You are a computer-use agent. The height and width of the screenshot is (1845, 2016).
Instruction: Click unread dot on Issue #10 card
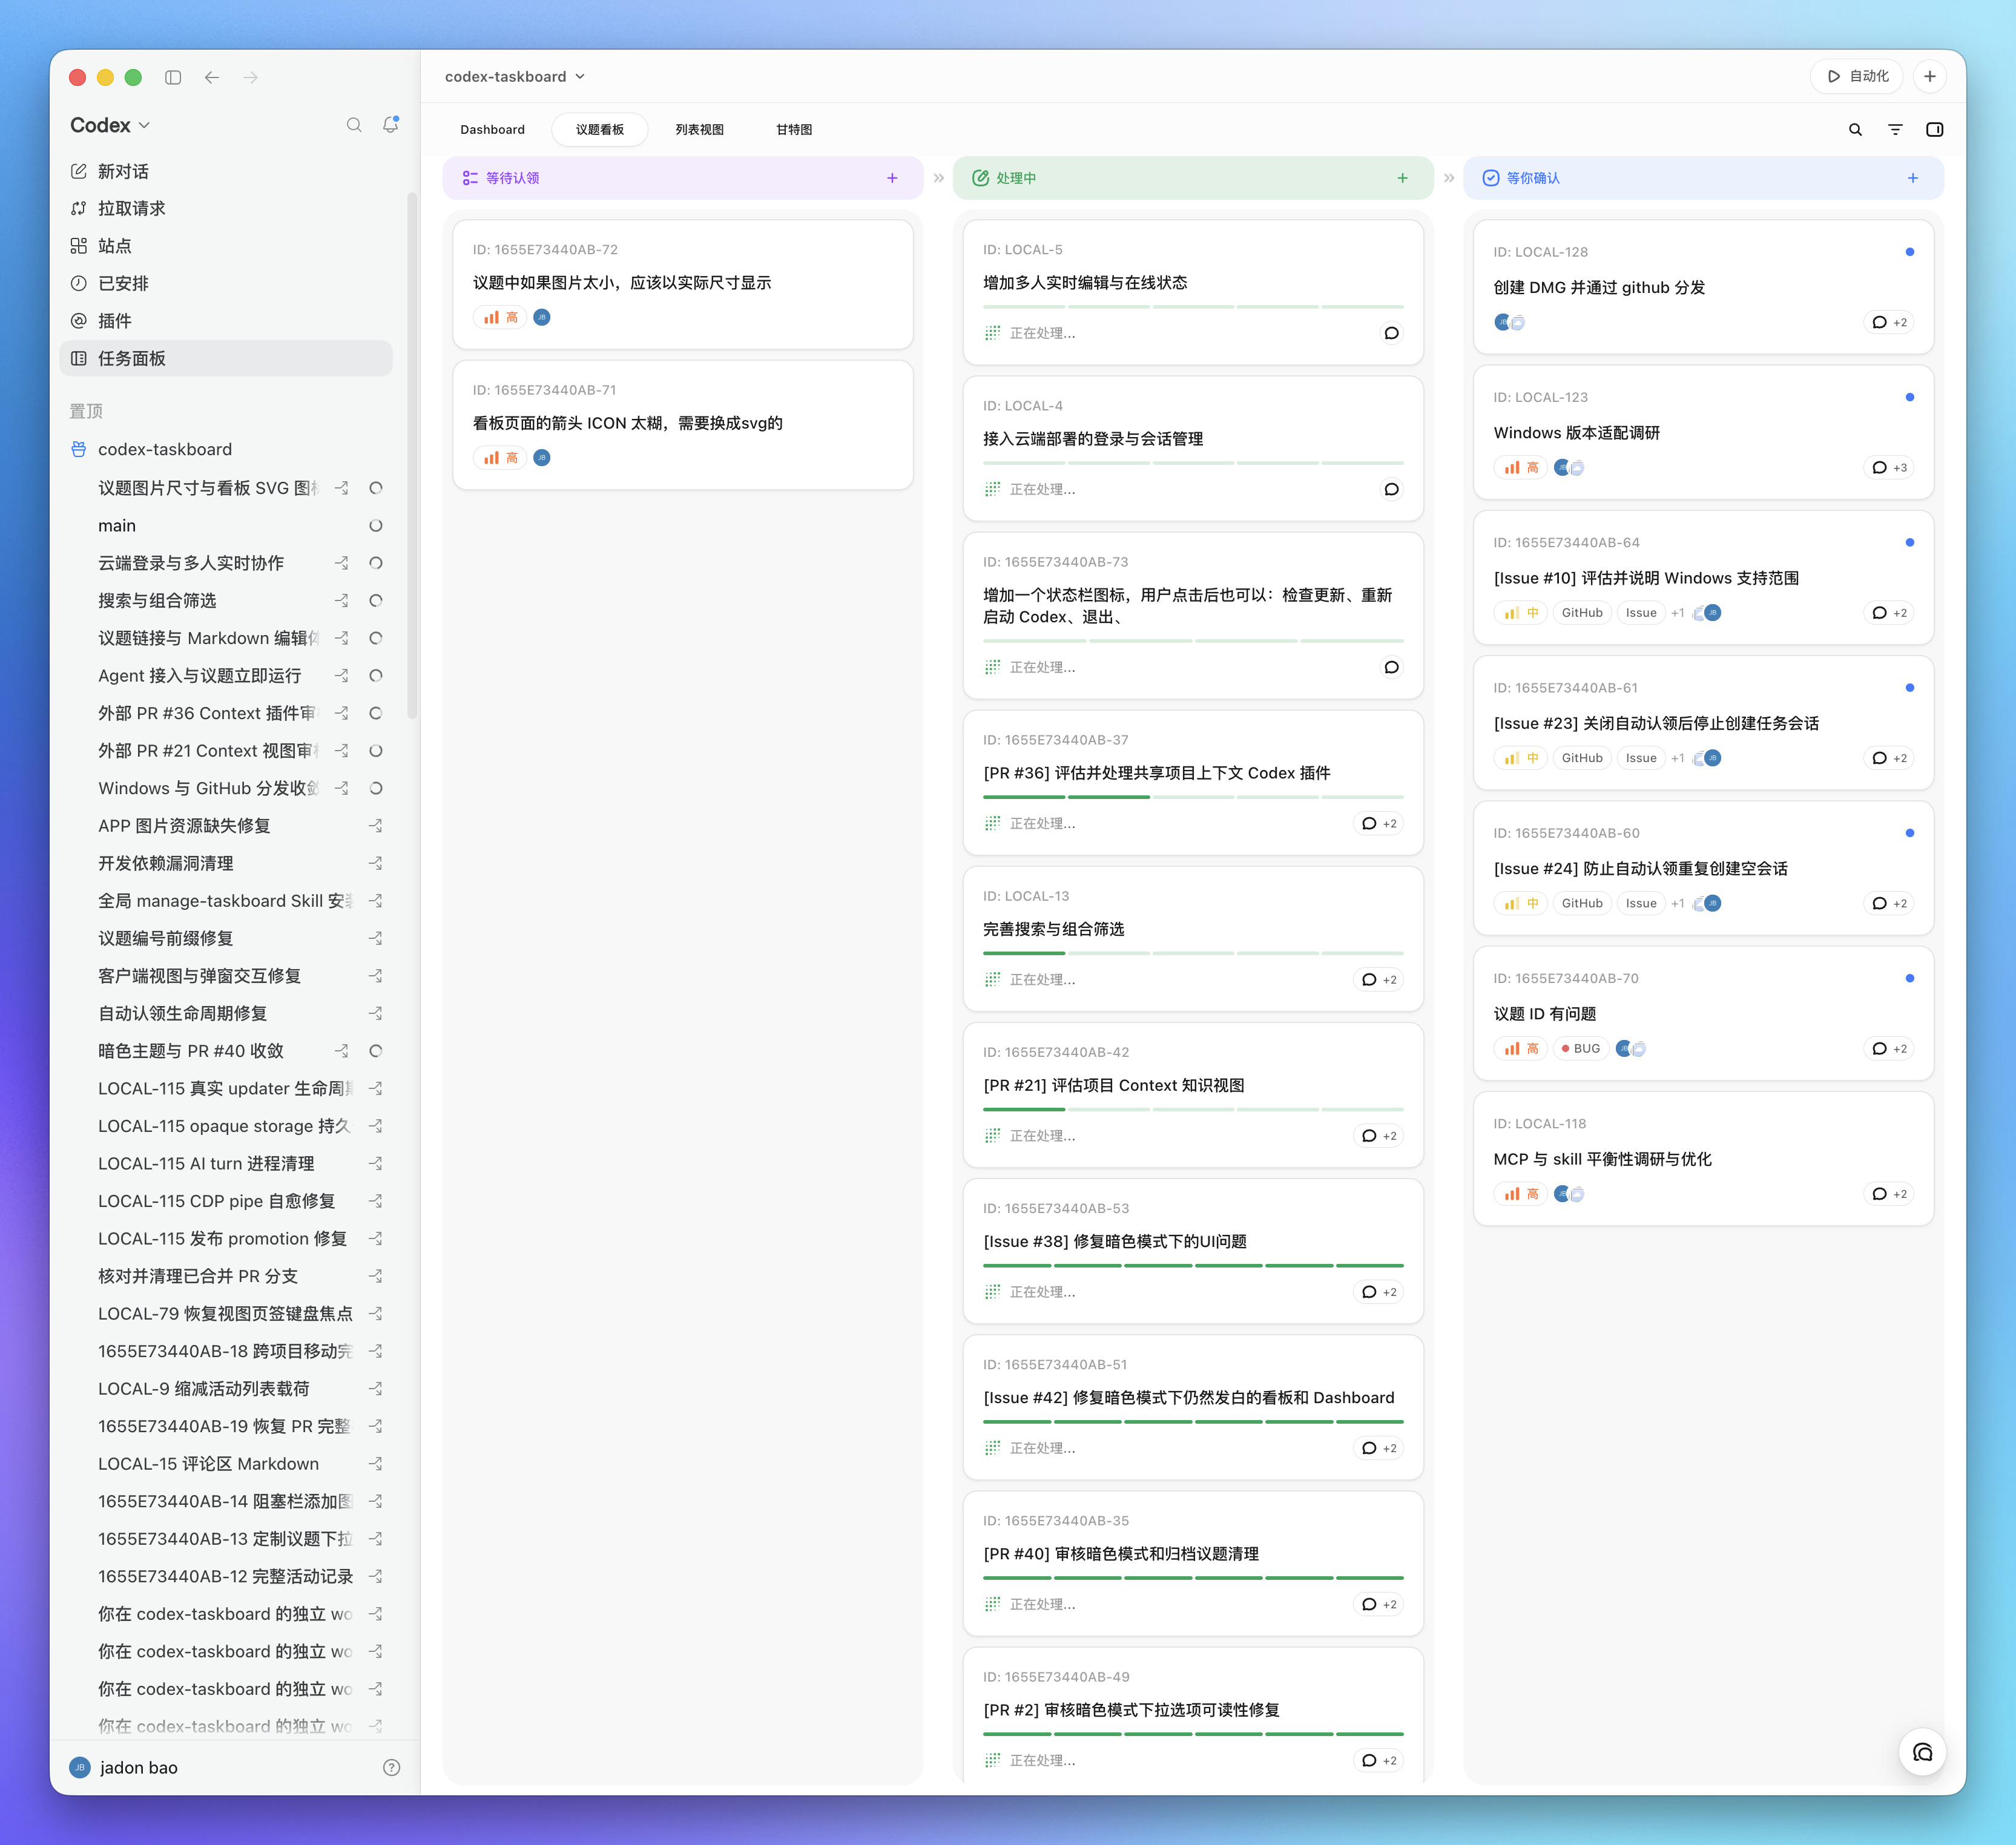coord(1910,543)
